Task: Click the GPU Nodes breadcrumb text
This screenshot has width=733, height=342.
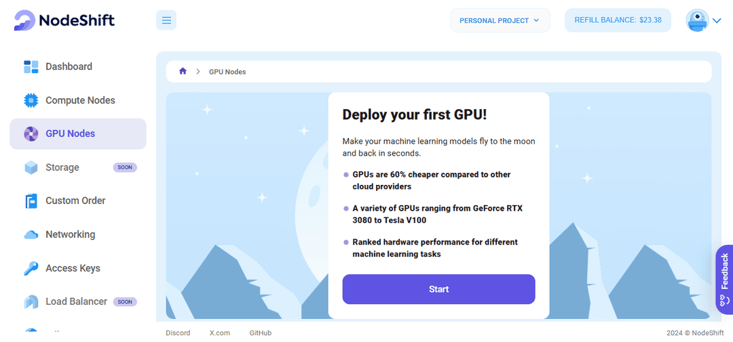Action: pyautogui.click(x=227, y=72)
